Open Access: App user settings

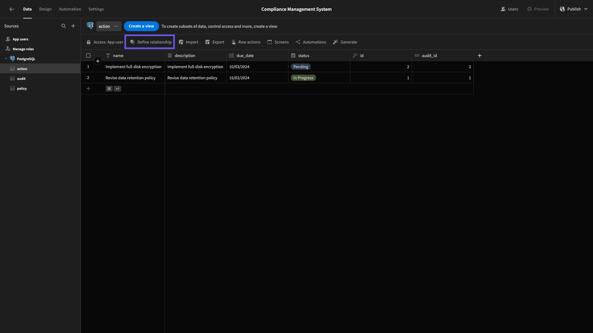click(105, 42)
